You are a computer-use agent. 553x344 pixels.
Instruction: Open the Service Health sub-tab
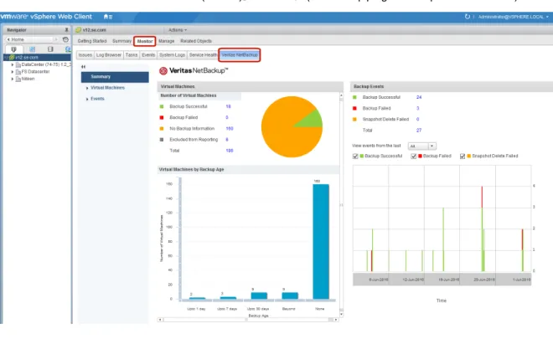tap(203, 55)
